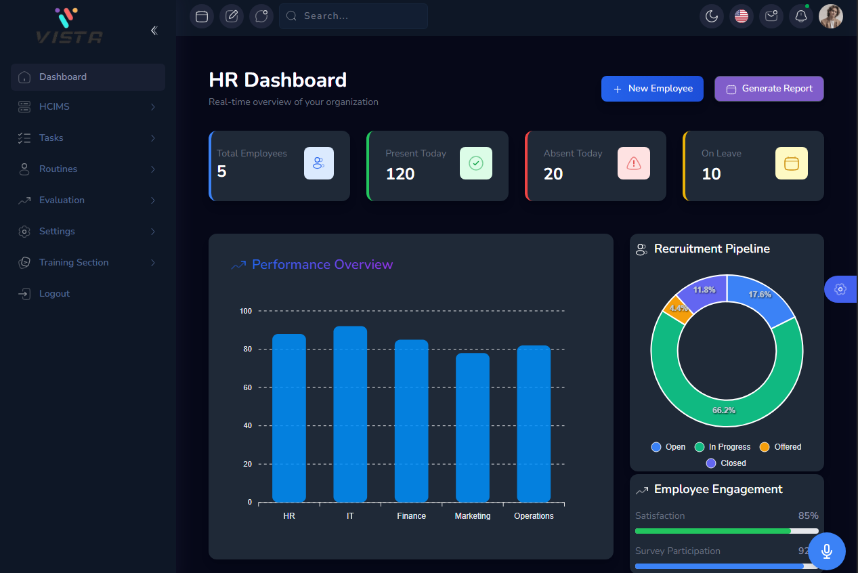Open the notifications bell
The image size is (858, 573).
click(801, 16)
